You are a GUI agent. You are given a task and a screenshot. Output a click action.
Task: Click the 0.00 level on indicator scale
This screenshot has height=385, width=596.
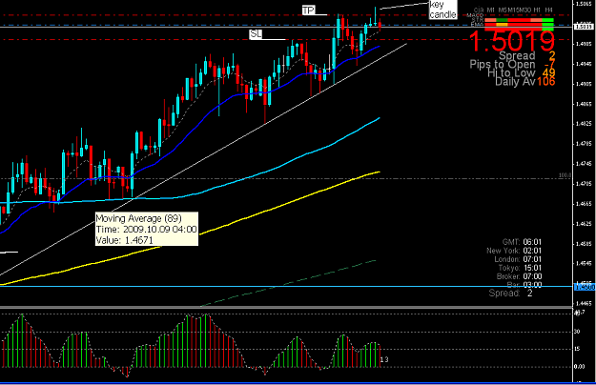pos(579,366)
